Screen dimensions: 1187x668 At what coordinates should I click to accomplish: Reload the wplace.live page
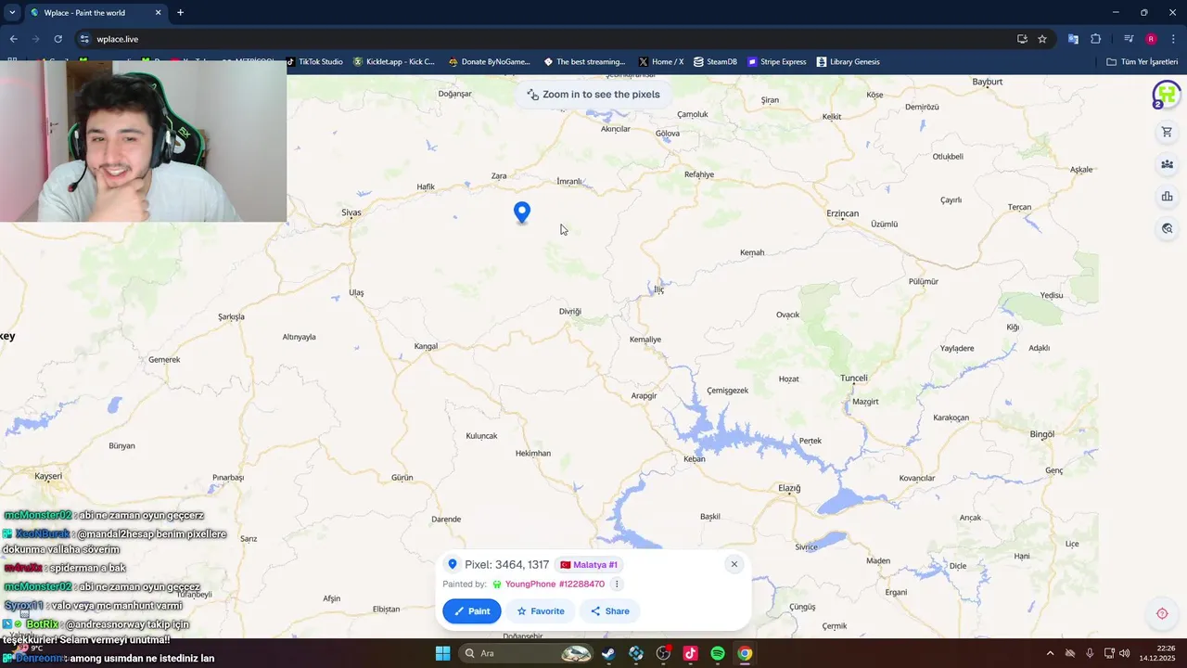tap(57, 39)
